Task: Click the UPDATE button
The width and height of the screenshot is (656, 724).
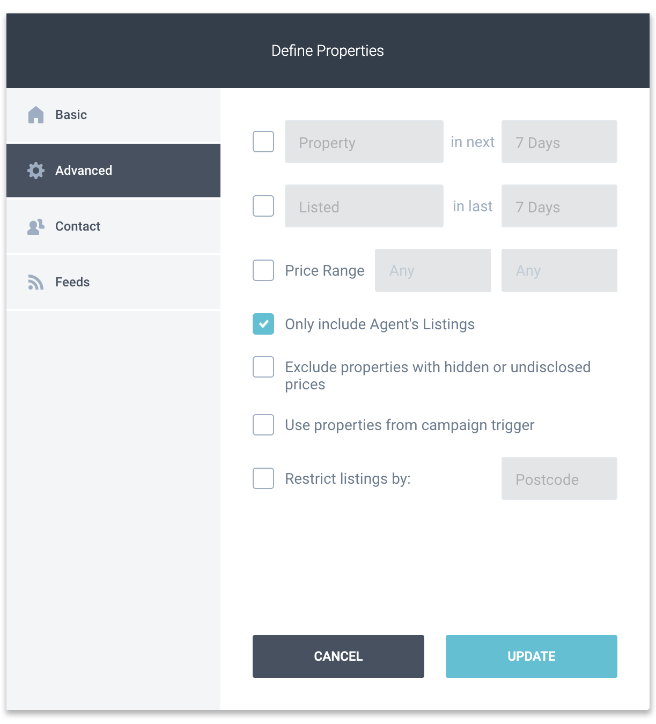Action: [x=532, y=656]
